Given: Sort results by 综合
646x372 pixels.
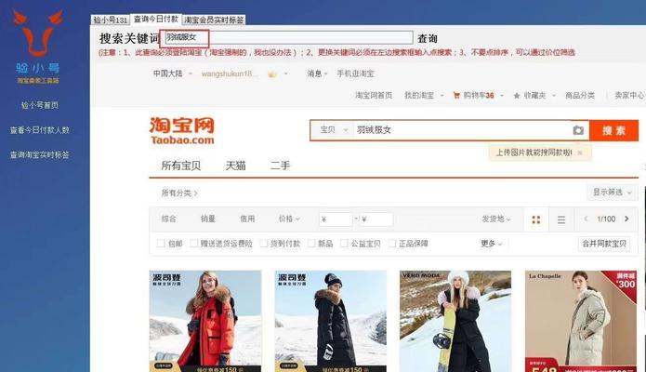Looking at the screenshot, I should pyautogui.click(x=168, y=219).
